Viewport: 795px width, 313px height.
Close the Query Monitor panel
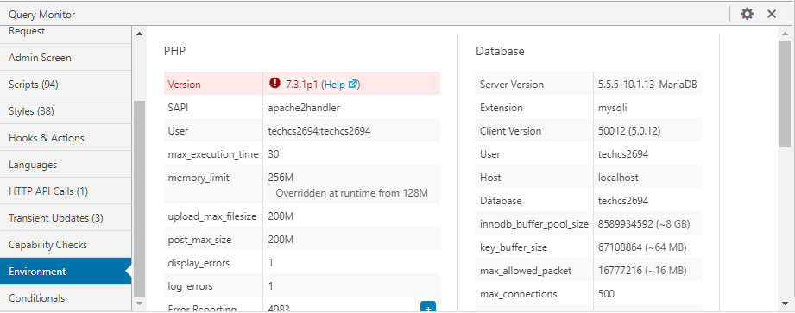click(772, 14)
